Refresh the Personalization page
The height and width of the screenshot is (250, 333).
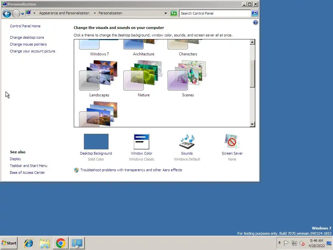[174, 13]
